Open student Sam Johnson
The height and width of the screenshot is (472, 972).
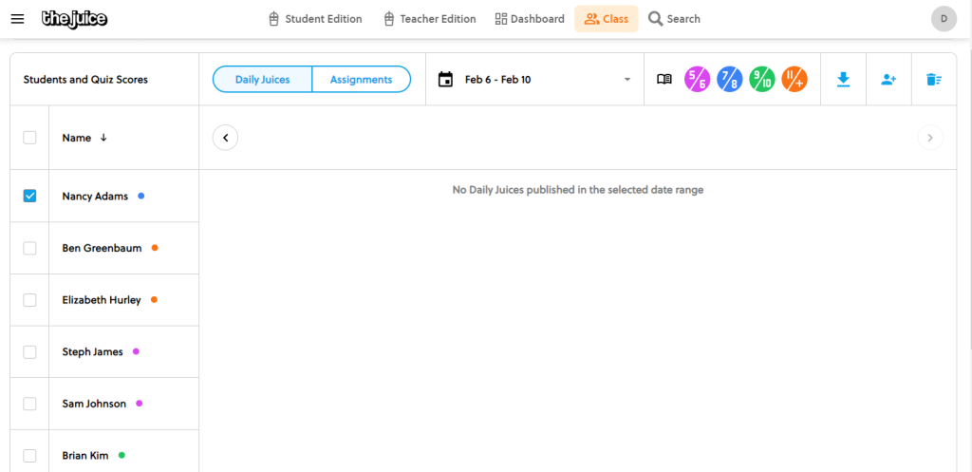94,404
